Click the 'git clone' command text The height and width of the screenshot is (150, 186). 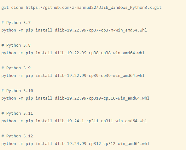pos(12,8)
